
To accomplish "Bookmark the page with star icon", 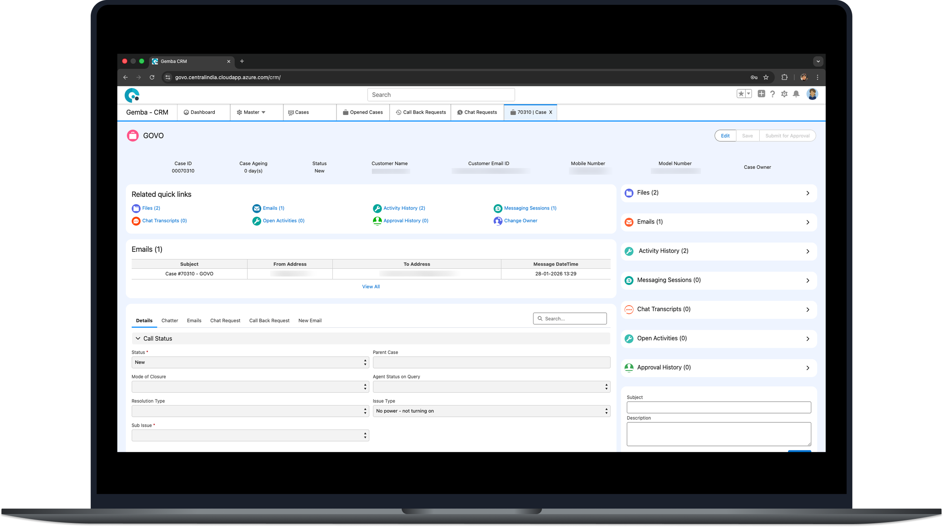I will [x=766, y=77].
